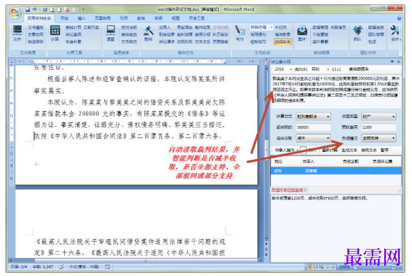This screenshot has width=412, height=276.
Task: Click 快速保存 in the ribbon
Action: [x=36, y=42]
